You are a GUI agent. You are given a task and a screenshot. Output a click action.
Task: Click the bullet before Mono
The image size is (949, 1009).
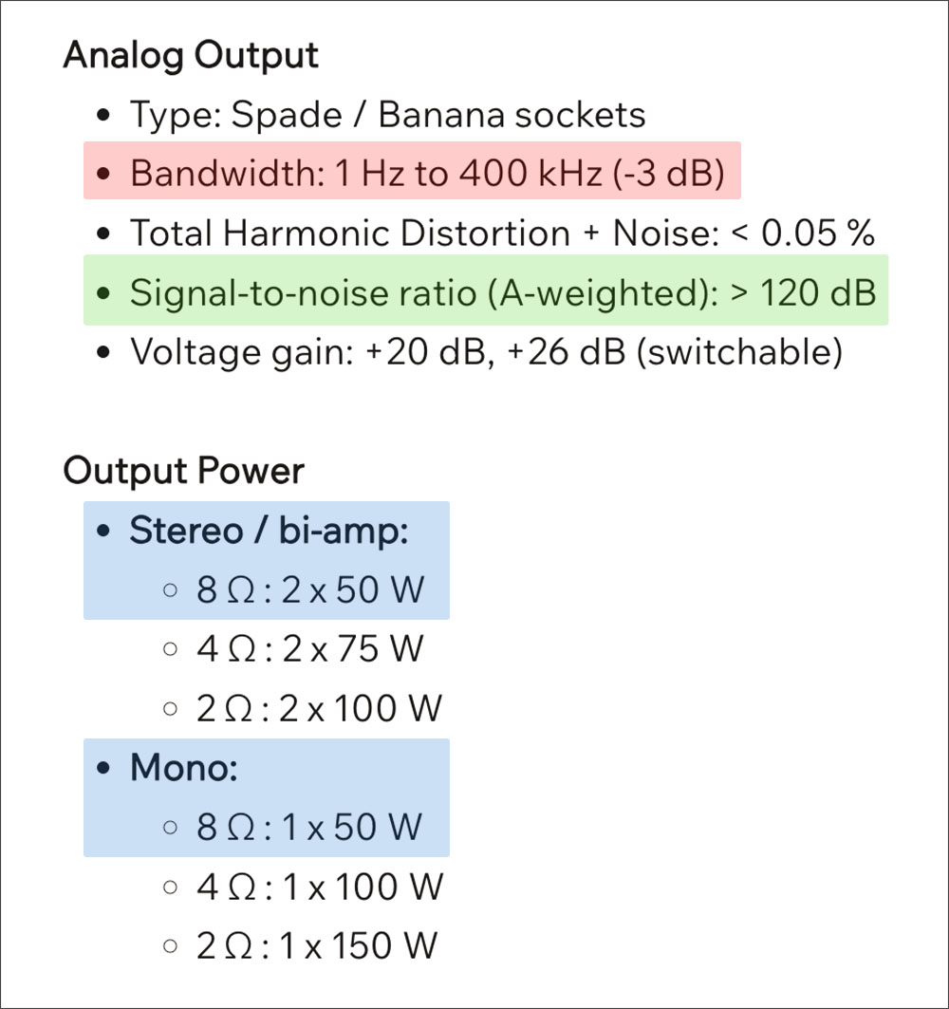coord(103,768)
